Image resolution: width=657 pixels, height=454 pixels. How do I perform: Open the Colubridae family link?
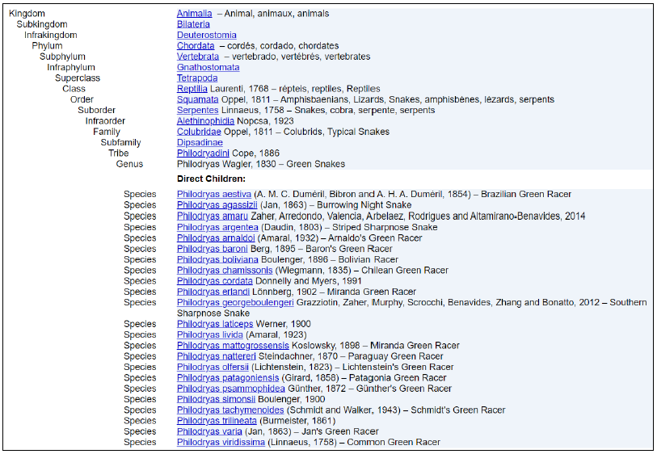(199, 132)
